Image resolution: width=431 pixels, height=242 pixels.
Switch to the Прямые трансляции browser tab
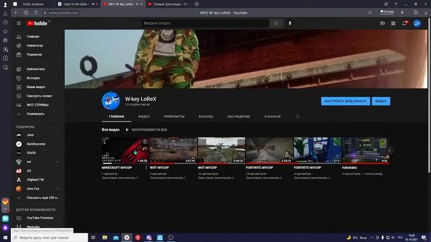coord(168,4)
